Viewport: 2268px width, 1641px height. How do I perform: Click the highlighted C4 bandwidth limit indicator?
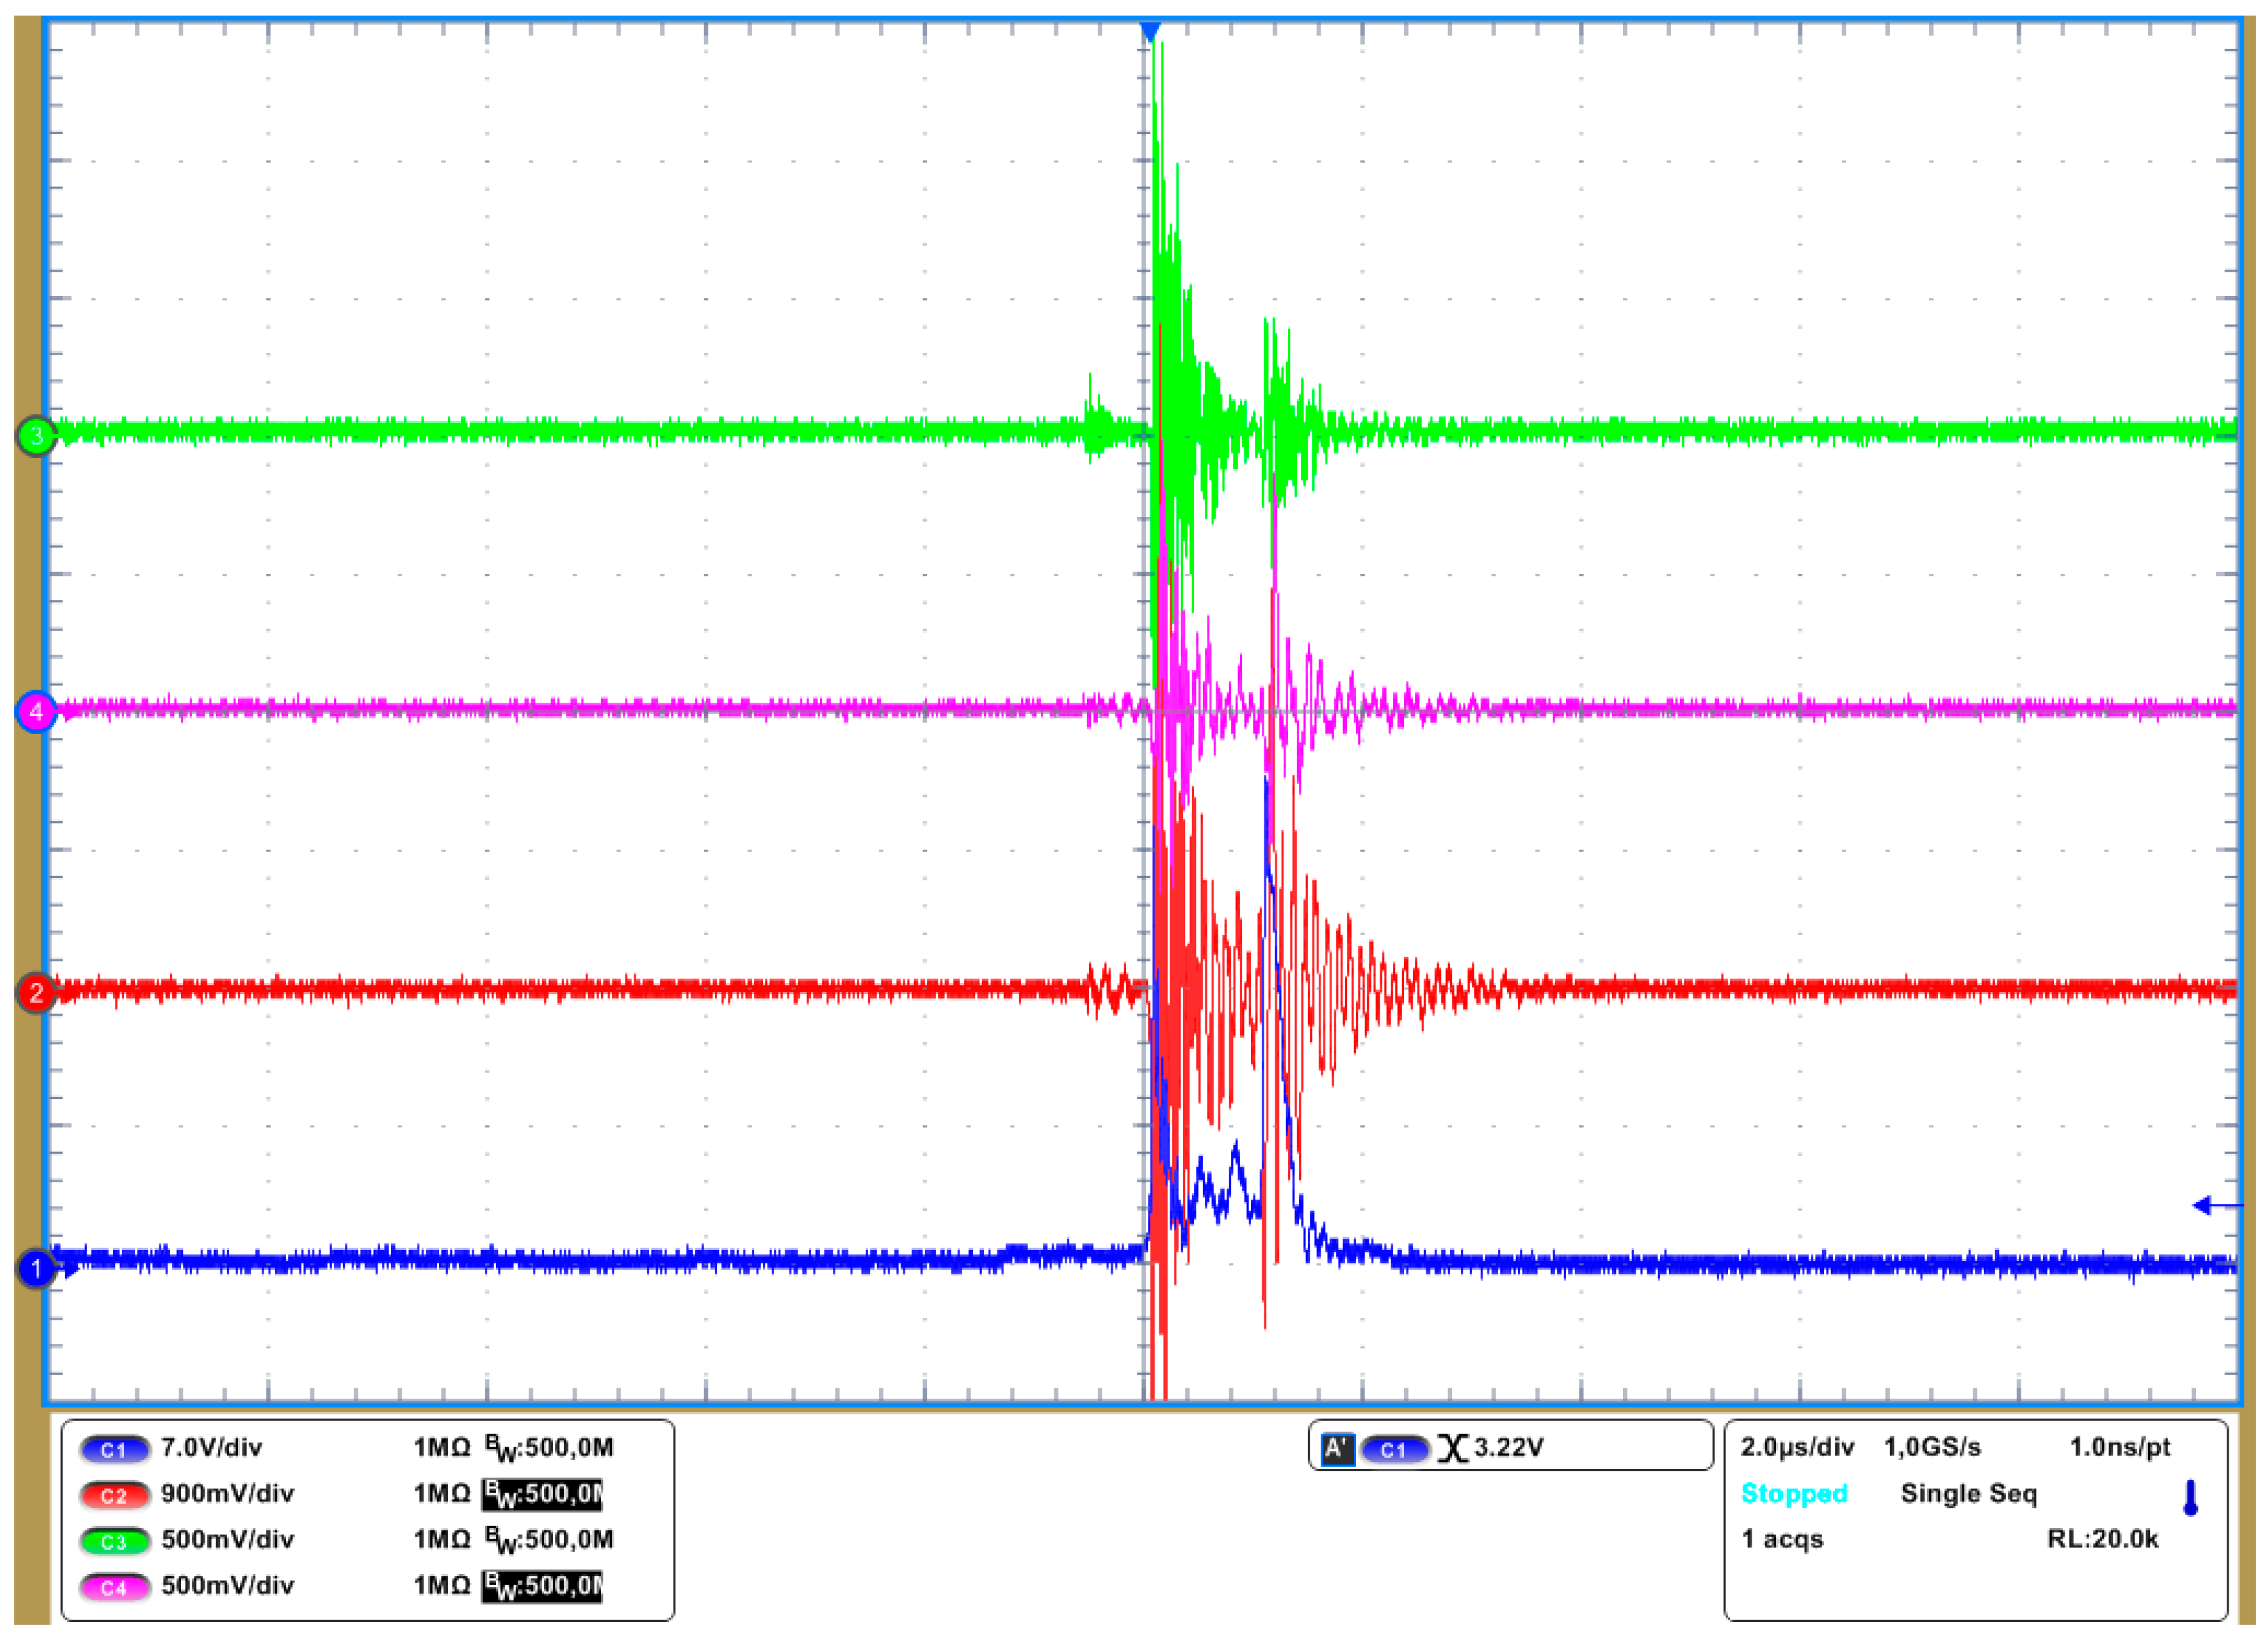click(541, 1586)
